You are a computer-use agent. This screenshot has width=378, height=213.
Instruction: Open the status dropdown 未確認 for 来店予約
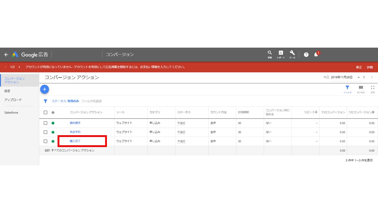pyautogui.click(x=181, y=133)
